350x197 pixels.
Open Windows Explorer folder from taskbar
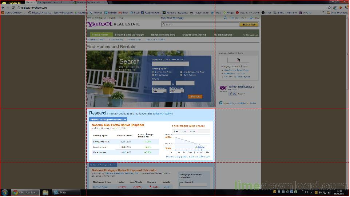(45, 192)
